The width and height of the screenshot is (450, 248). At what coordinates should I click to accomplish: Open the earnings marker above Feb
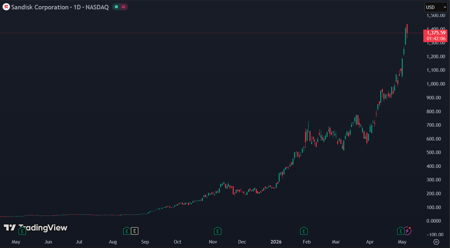pos(304,231)
